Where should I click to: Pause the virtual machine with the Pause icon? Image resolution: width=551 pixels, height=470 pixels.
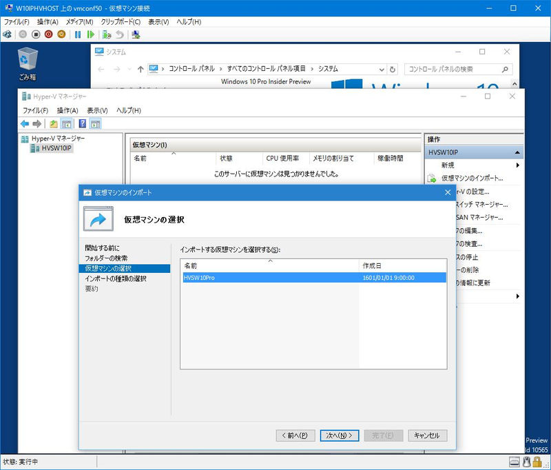click(78, 34)
